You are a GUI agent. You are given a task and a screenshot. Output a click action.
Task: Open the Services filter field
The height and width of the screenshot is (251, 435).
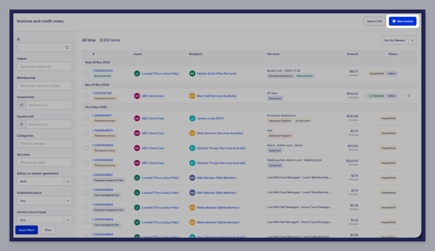click(44, 163)
